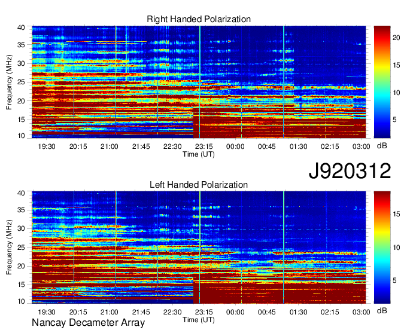Click the 01:30 time tick in the right-handed plot
This screenshot has width=407, height=330.
coord(299,146)
